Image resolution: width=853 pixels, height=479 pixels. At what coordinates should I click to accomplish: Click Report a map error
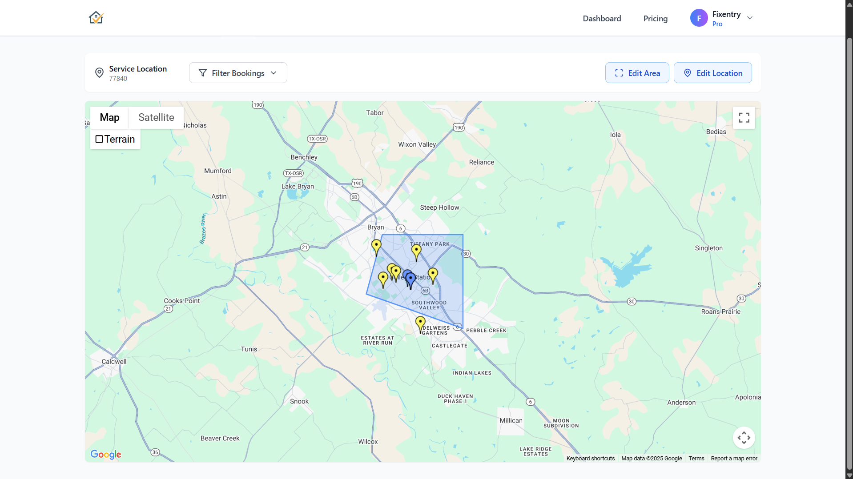pos(734,459)
